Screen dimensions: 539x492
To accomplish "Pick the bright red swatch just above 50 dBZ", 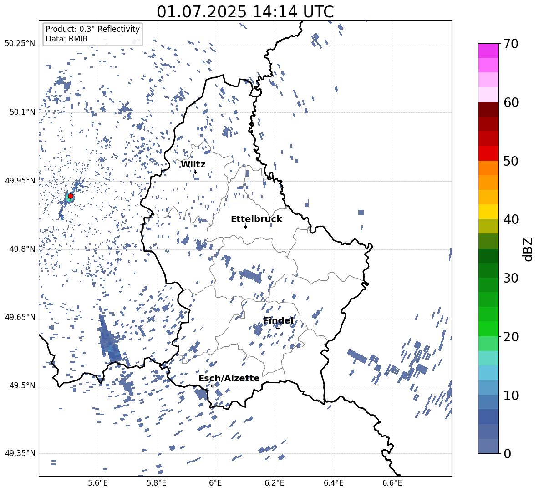I will tap(488, 153).
